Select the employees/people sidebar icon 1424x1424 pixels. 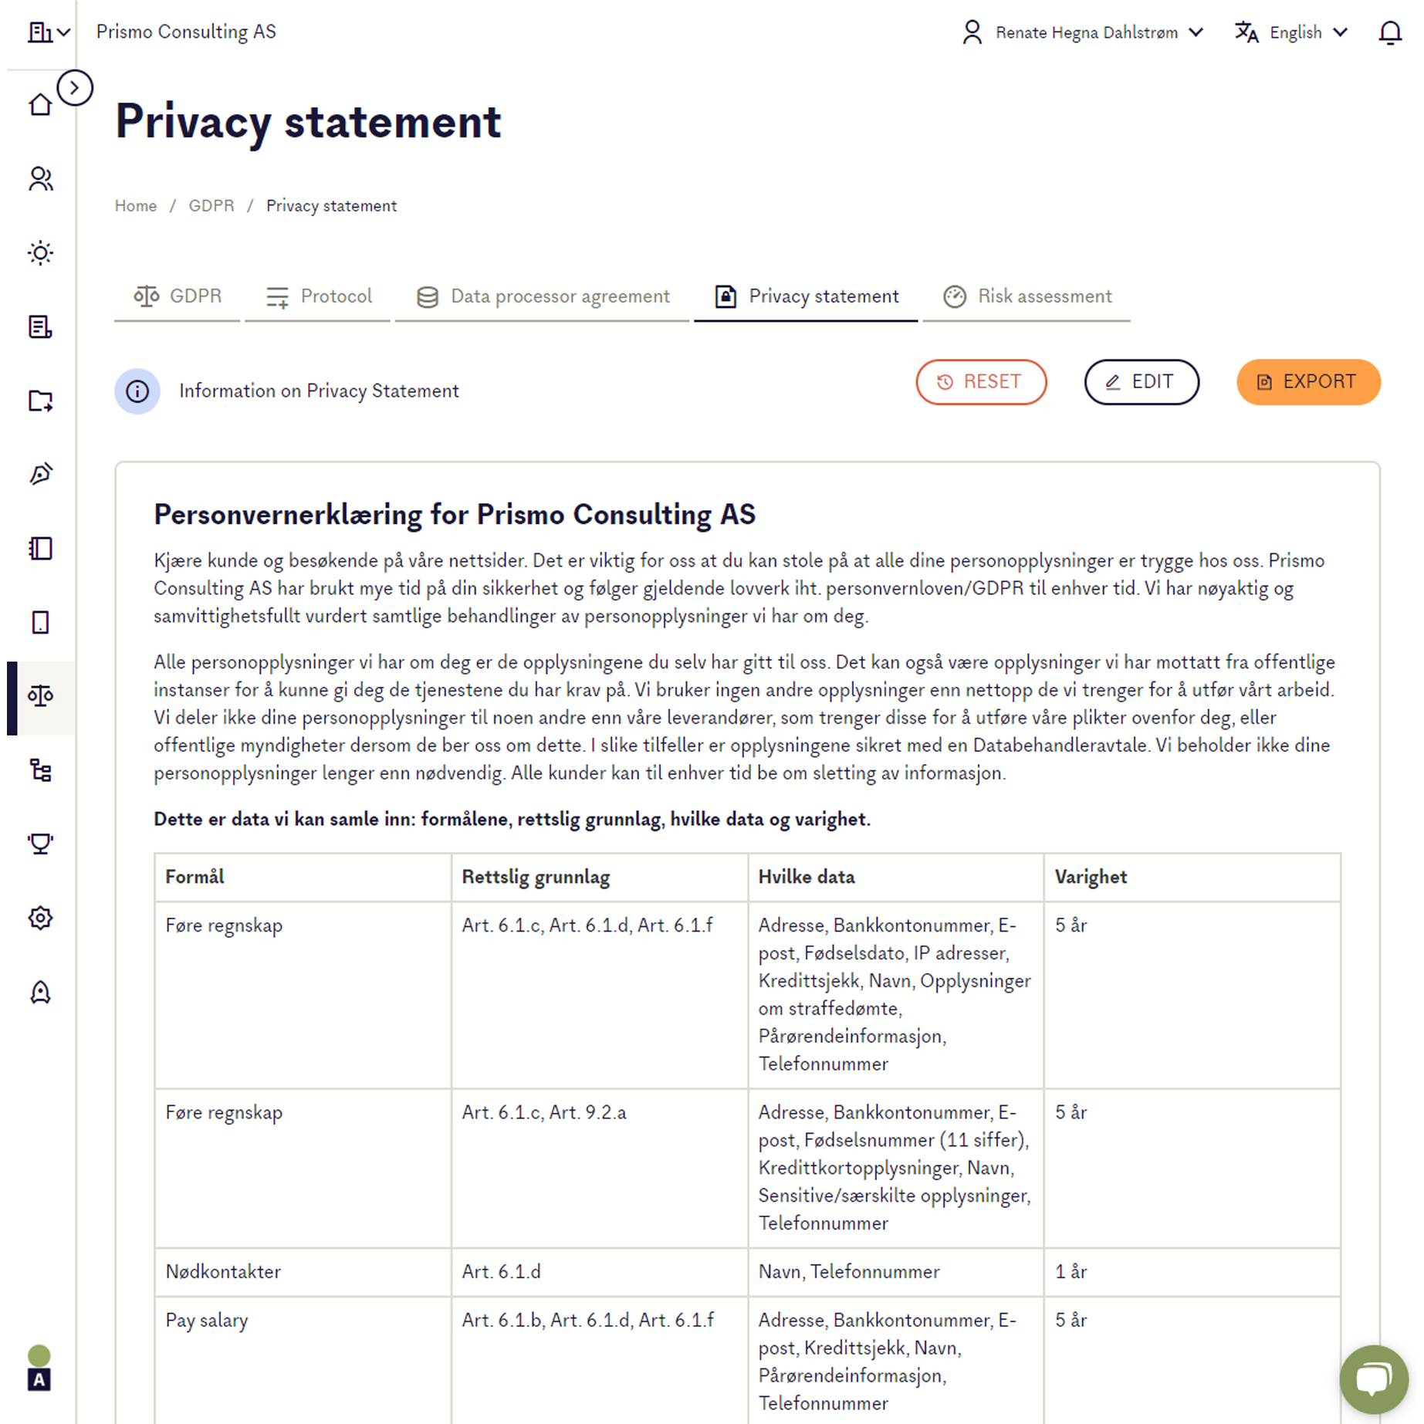(39, 179)
